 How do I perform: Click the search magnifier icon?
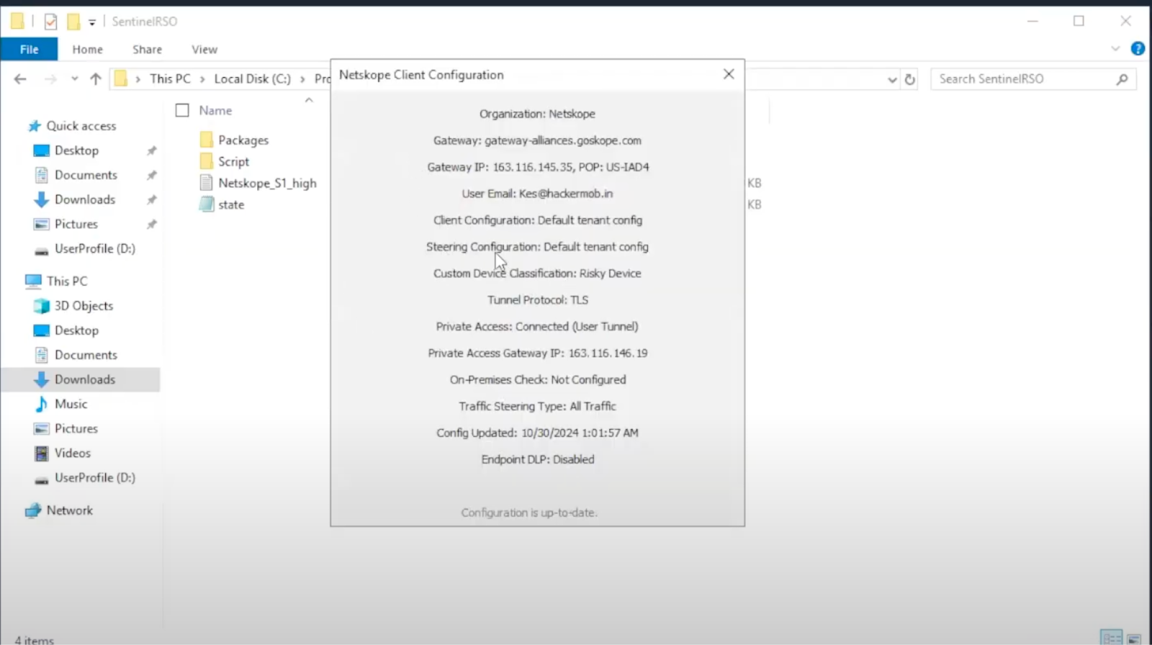pyautogui.click(x=1122, y=79)
